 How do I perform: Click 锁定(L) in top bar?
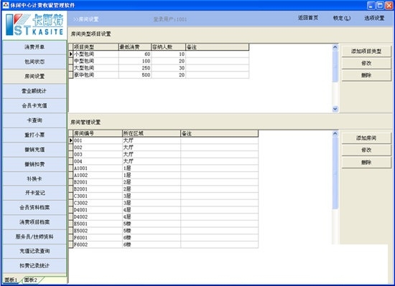[342, 18]
